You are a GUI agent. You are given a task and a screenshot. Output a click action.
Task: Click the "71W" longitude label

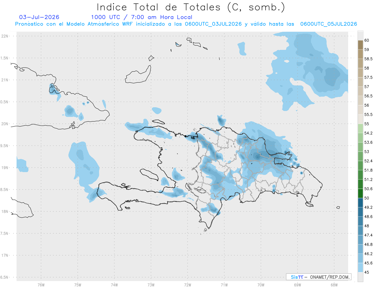[224, 285]
